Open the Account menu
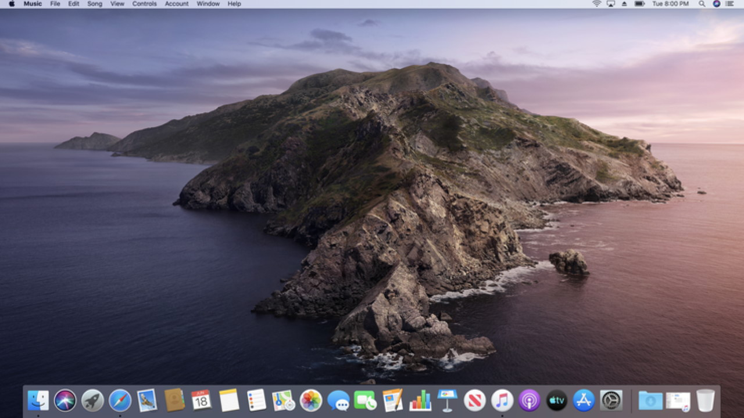 pyautogui.click(x=176, y=3)
